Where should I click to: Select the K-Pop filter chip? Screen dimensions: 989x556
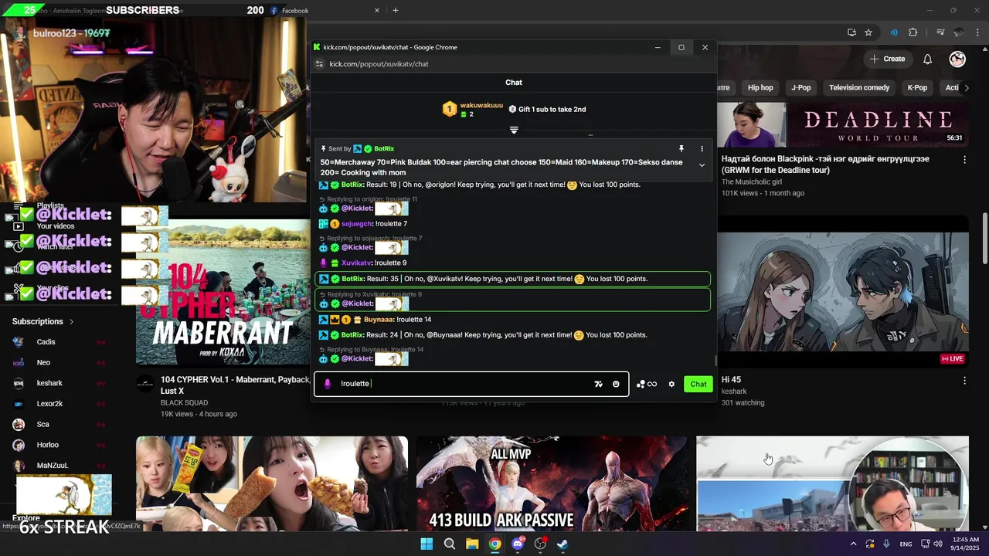coord(917,88)
